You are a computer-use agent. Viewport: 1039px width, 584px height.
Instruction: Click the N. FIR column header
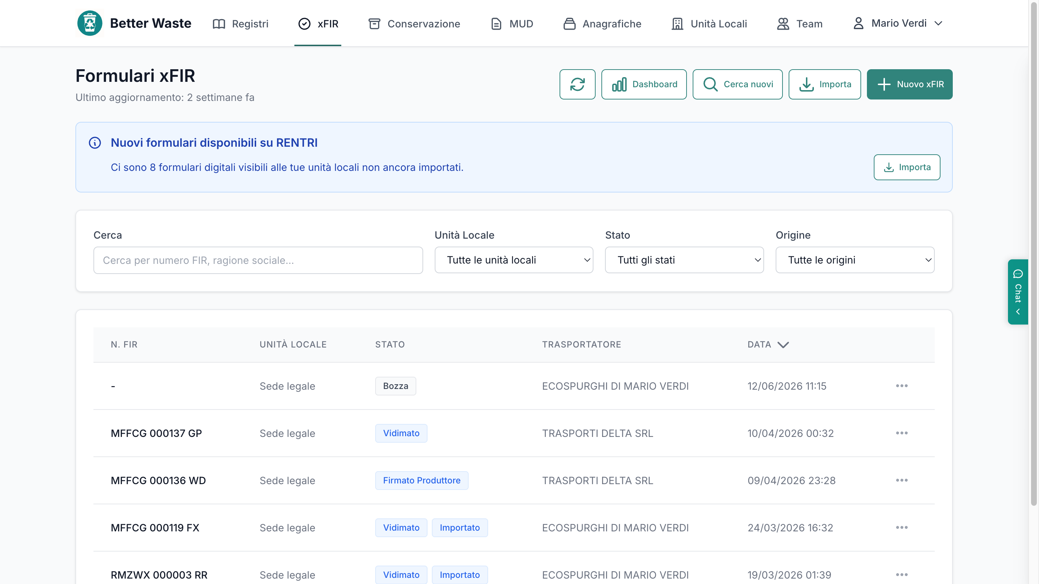(x=124, y=345)
